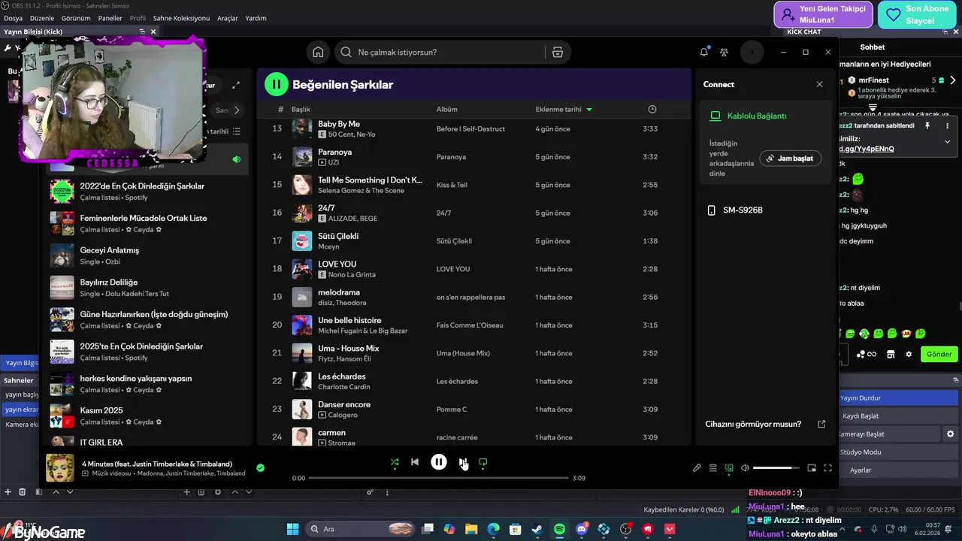Open the Feminenlerle Mücadele Ortak Liste playlist
This screenshot has width=962, height=541.
pyautogui.click(x=147, y=223)
